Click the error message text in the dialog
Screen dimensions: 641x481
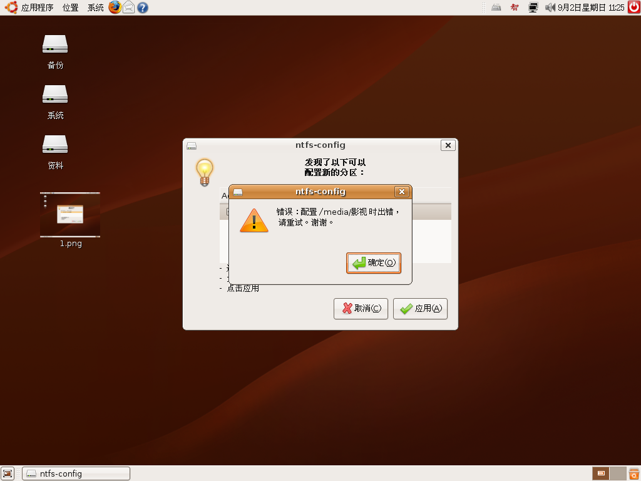pyautogui.click(x=337, y=217)
